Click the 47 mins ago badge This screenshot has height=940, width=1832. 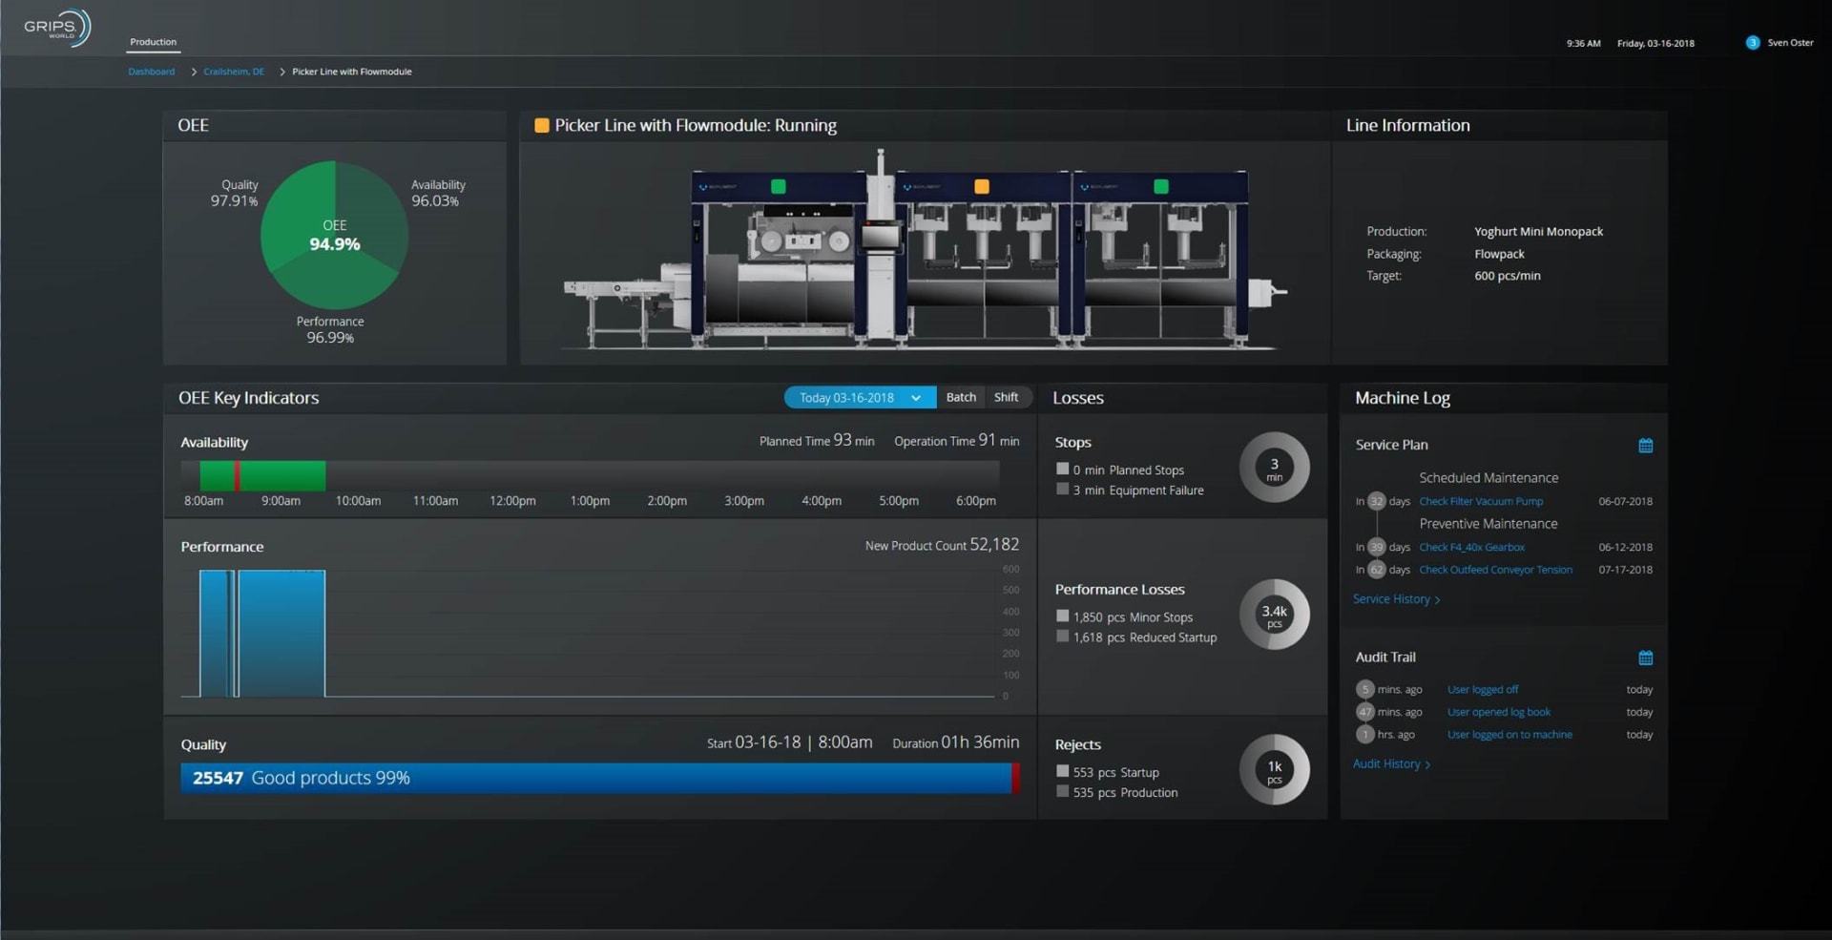click(1365, 712)
